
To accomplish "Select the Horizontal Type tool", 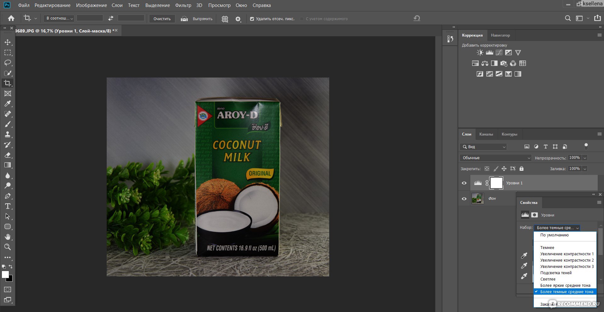I will pos(8,206).
